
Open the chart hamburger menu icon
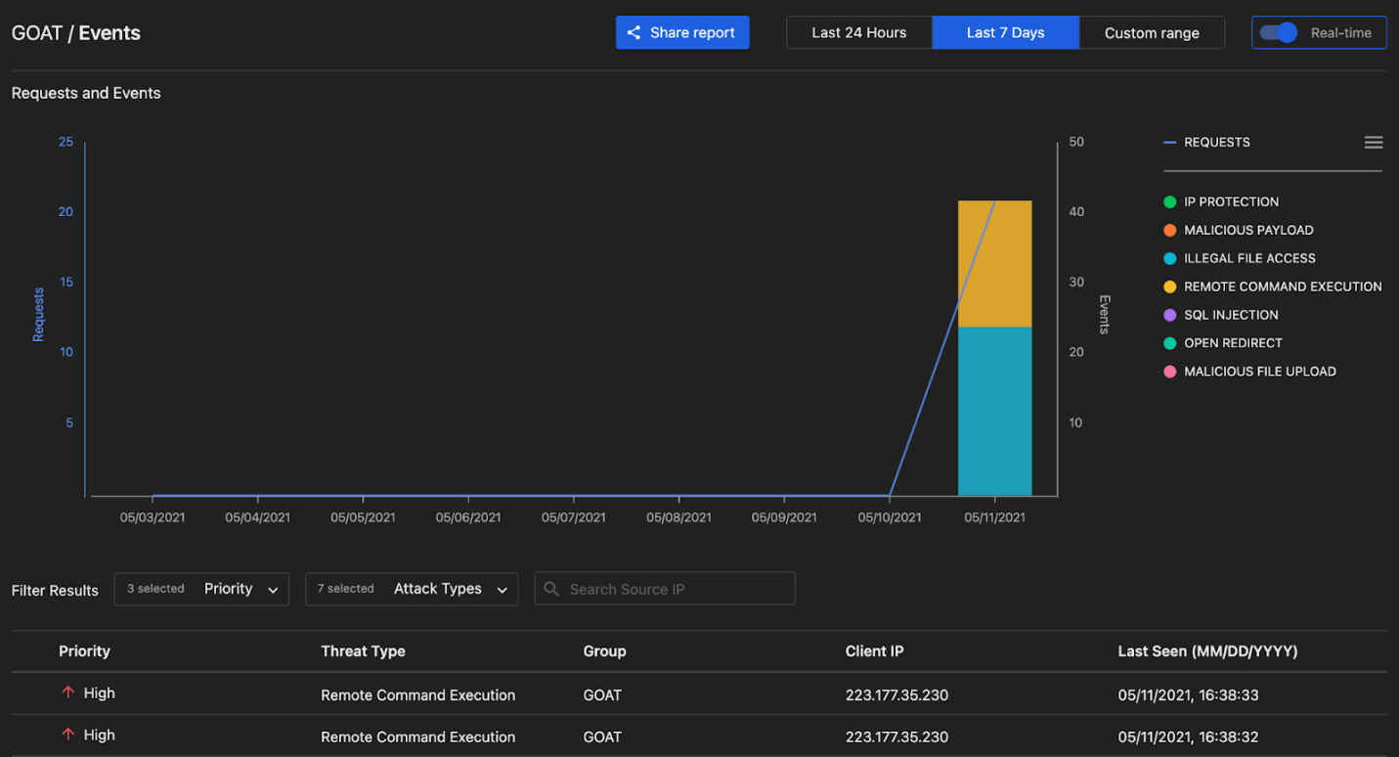pyautogui.click(x=1374, y=143)
